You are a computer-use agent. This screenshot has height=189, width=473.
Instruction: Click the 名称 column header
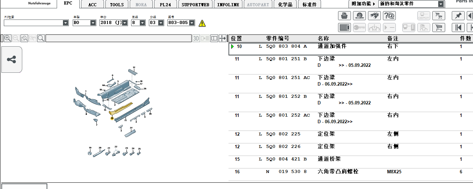323,38
